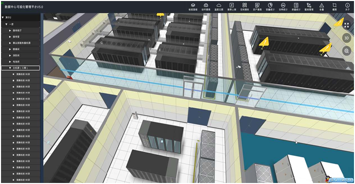This screenshot has height=184, width=355.
Task: Open the 告警 warning triangle toolbar icon
Action: 322,6
